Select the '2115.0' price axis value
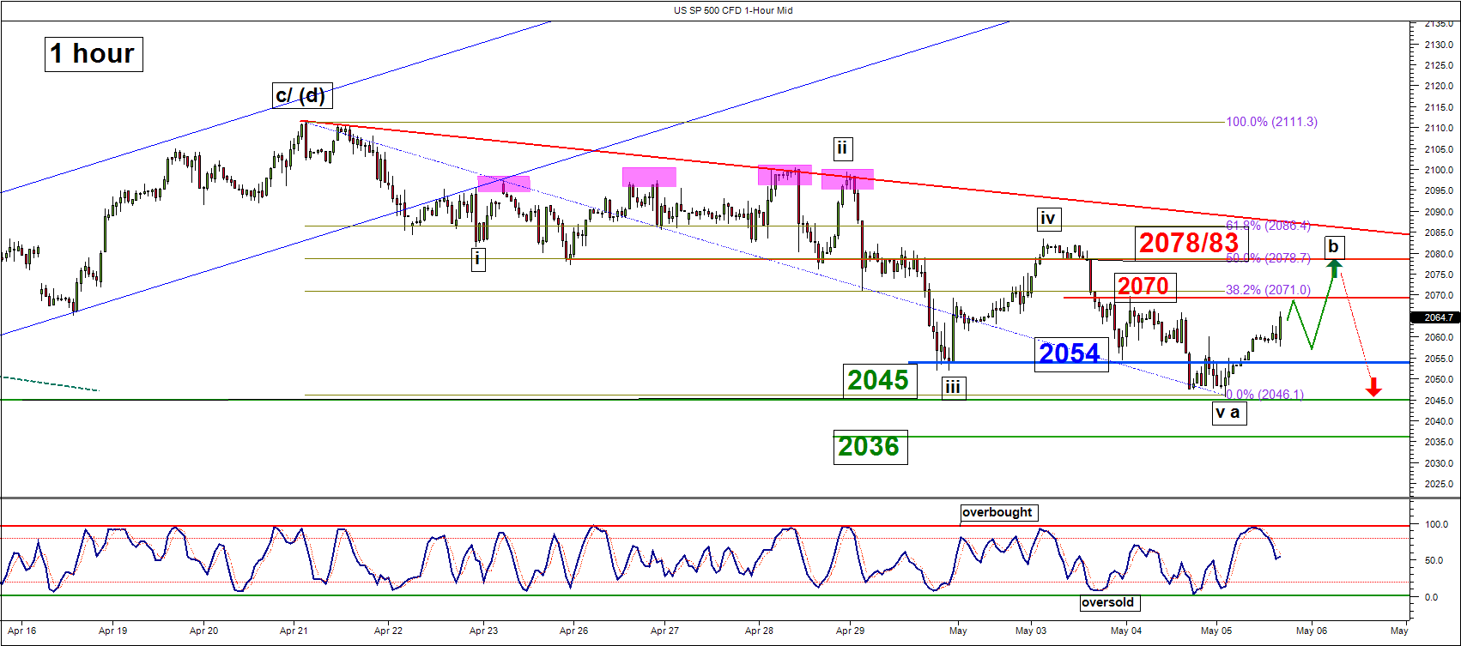1461x646 pixels. pyautogui.click(x=1438, y=107)
